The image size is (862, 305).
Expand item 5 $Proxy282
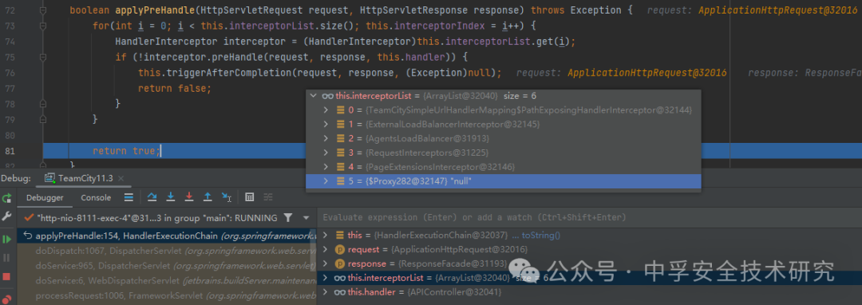[326, 180]
